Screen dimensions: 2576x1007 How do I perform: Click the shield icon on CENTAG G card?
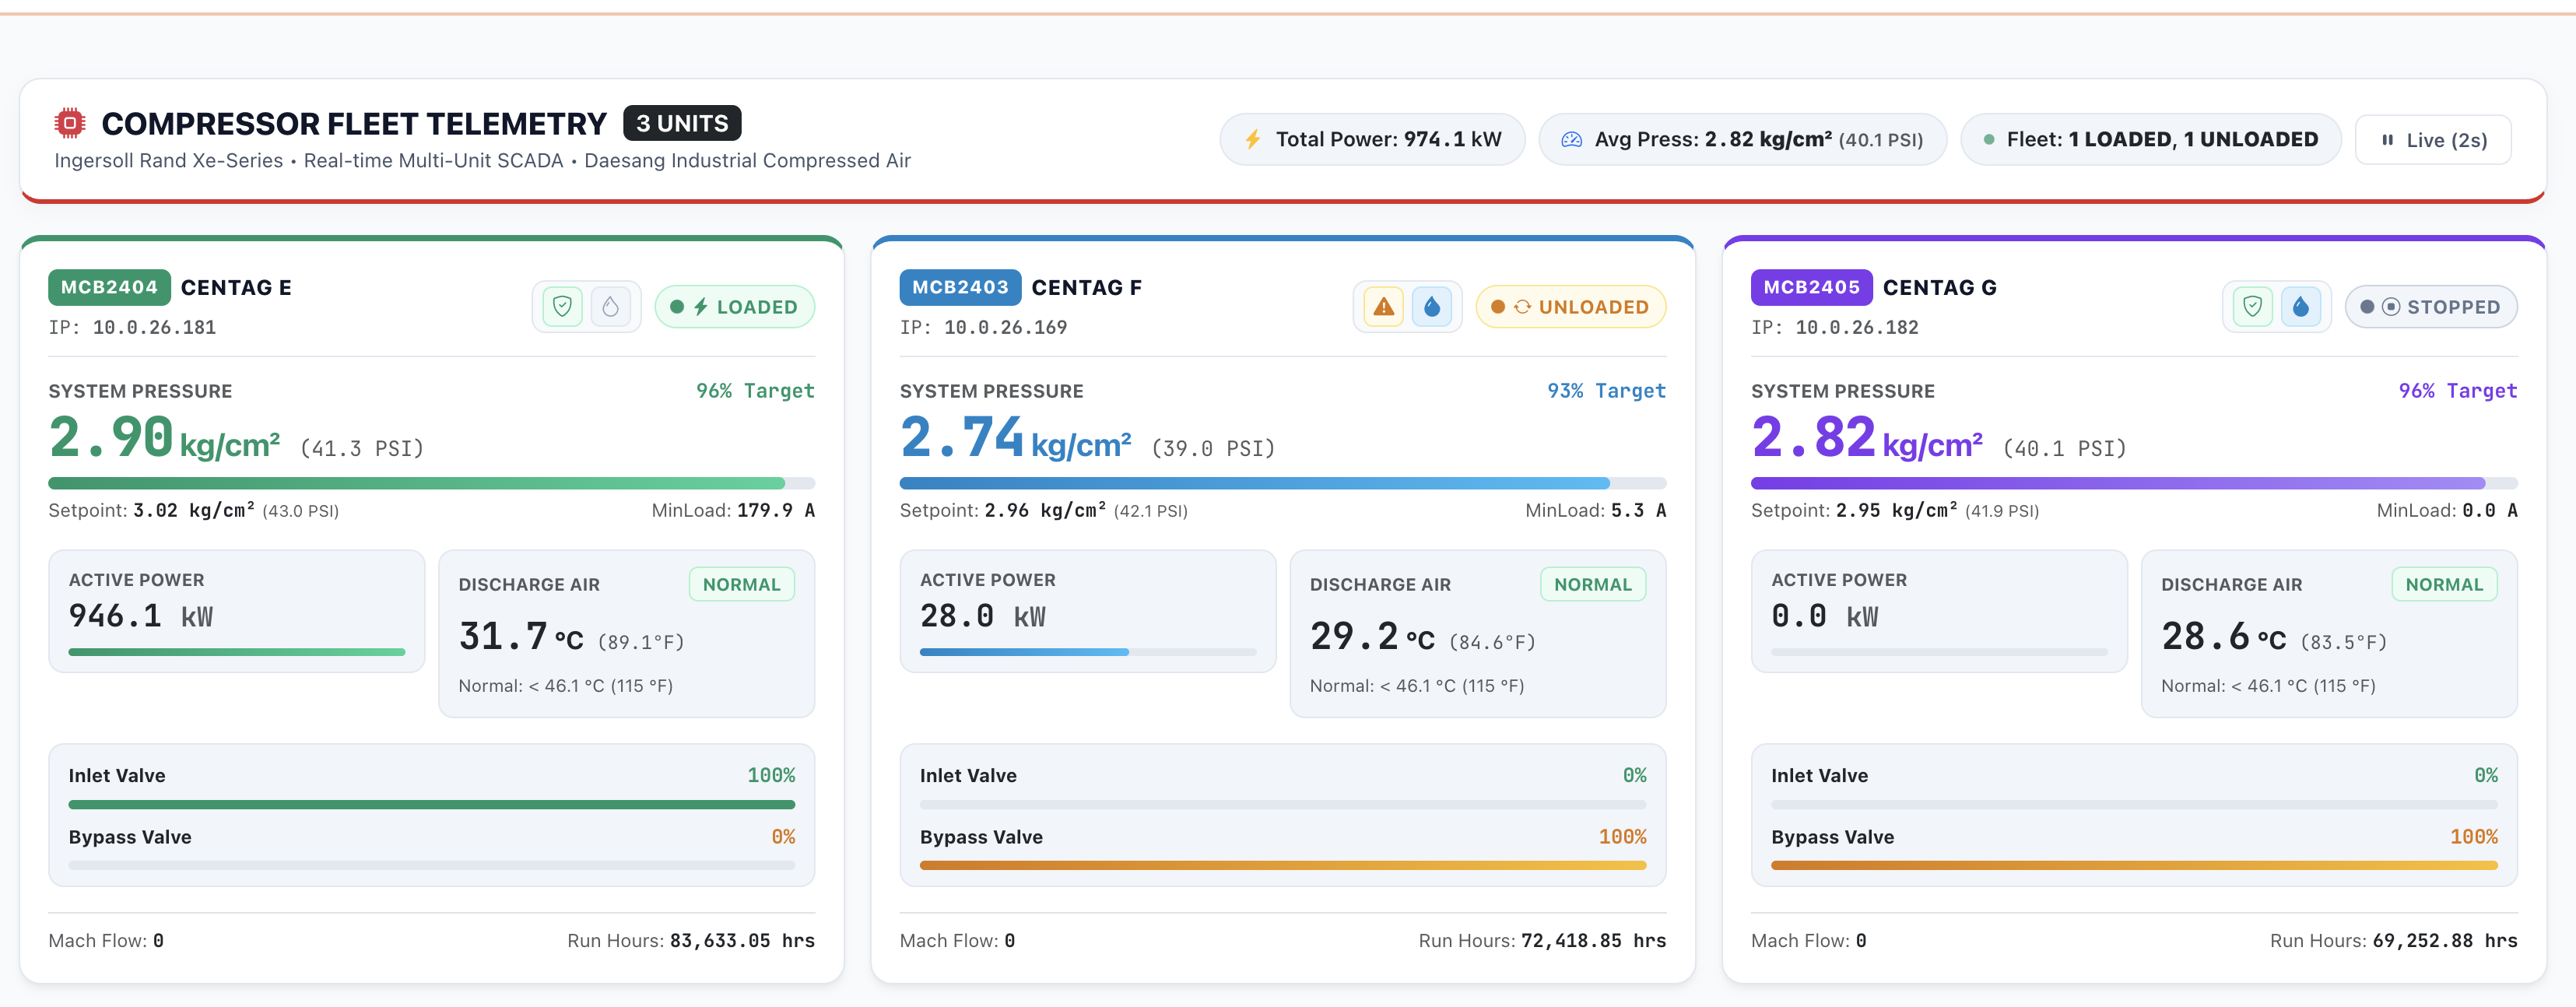2253,307
